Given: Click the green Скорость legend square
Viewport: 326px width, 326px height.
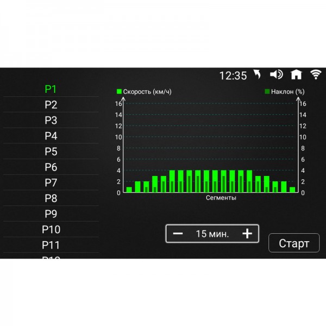Looking at the screenshot, I should (120, 92).
